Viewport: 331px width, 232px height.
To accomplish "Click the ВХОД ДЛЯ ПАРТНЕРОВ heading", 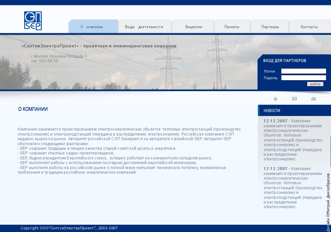I will pos(285,60).
